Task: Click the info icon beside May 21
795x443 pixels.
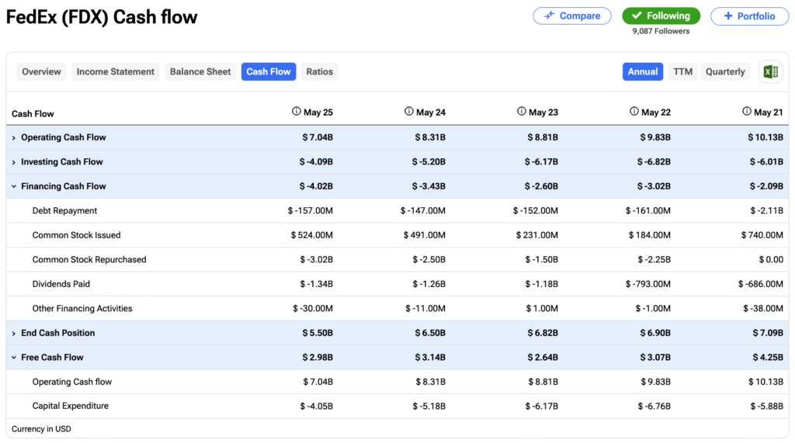Action: (x=747, y=112)
